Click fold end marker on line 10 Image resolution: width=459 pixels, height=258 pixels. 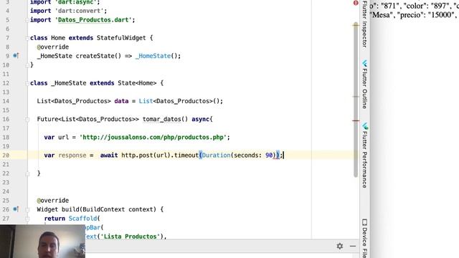pos(27,65)
